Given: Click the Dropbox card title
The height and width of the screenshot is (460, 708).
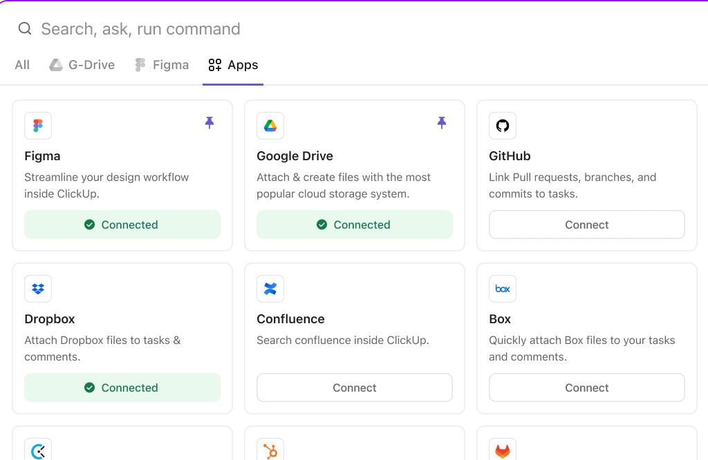Looking at the screenshot, I should (50, 319).
